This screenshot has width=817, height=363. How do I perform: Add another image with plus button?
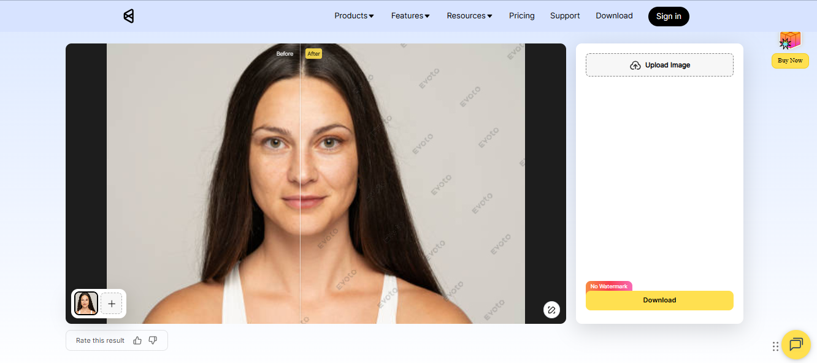[112, 304]
